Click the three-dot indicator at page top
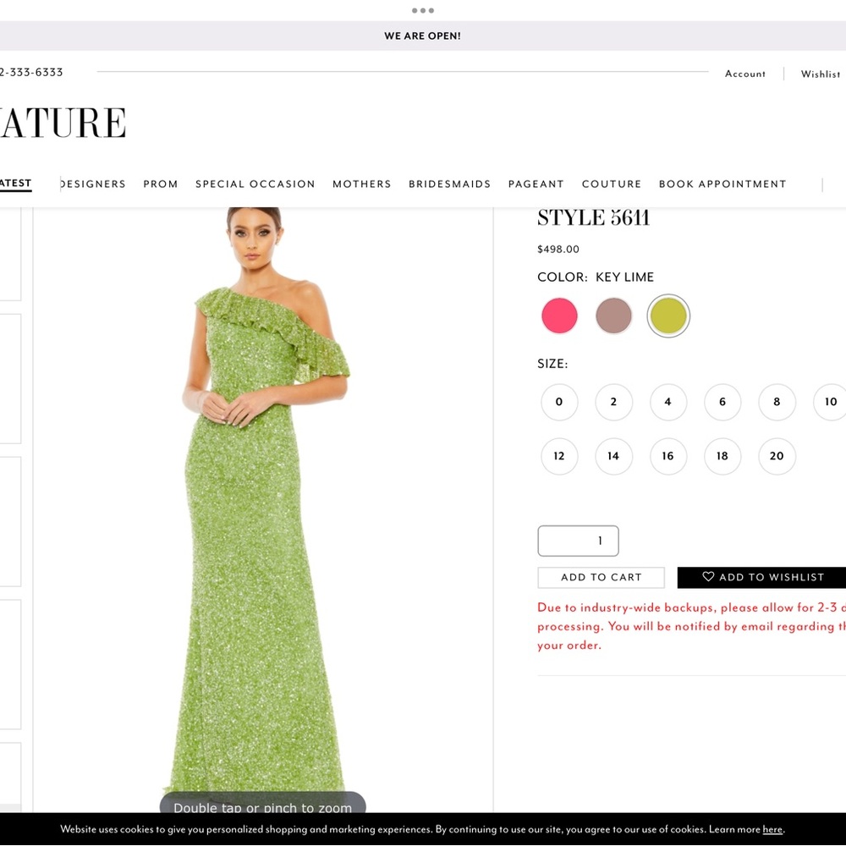 click(x=422, y=10)
